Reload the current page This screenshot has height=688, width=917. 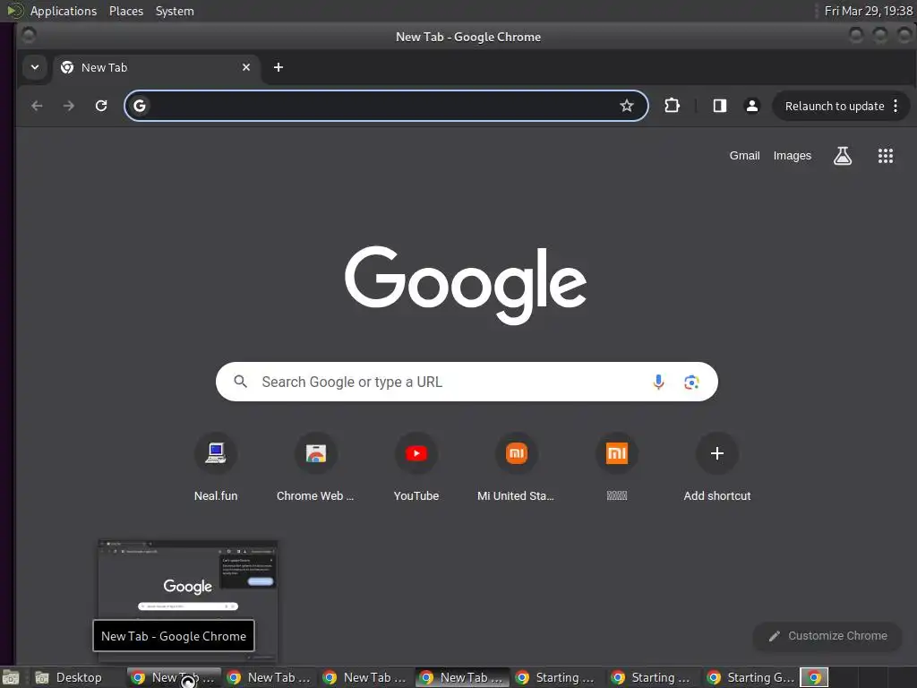101,106
